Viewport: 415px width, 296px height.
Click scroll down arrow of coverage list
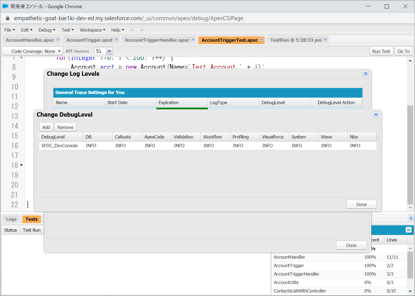pyautogui.click(x=410, y=291)
